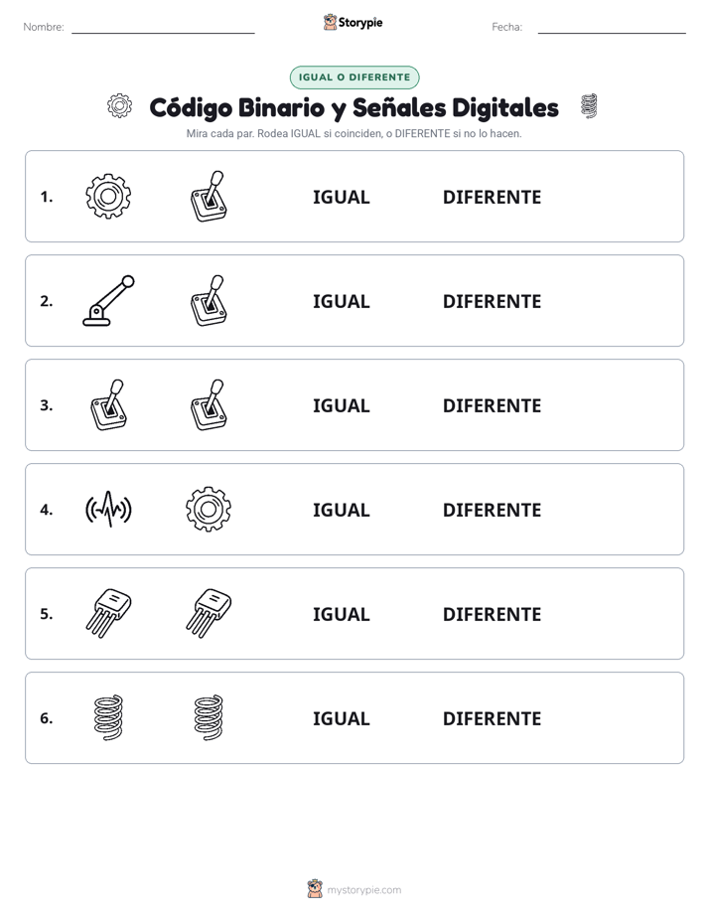Select the left transistor icon in row 5
709x918 pixels.
click(x=108, y=614)
